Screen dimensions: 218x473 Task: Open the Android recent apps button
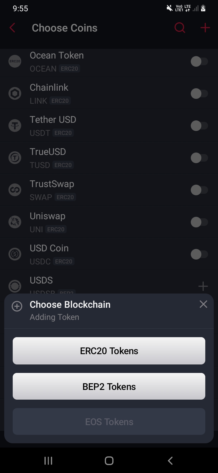[48, 461]
